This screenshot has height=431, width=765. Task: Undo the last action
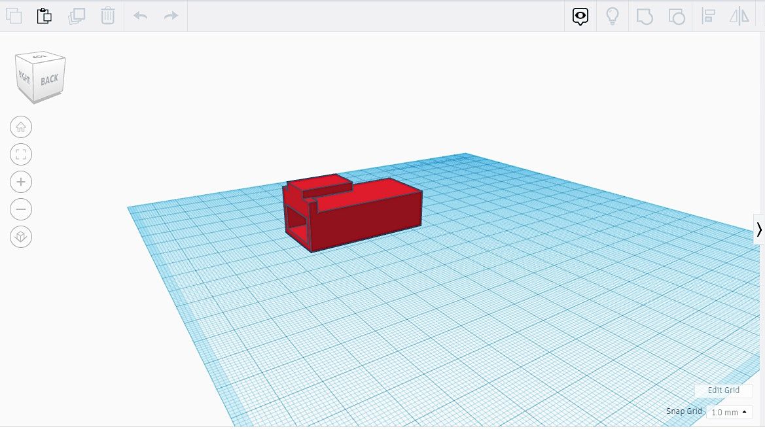tap(141, 16)
